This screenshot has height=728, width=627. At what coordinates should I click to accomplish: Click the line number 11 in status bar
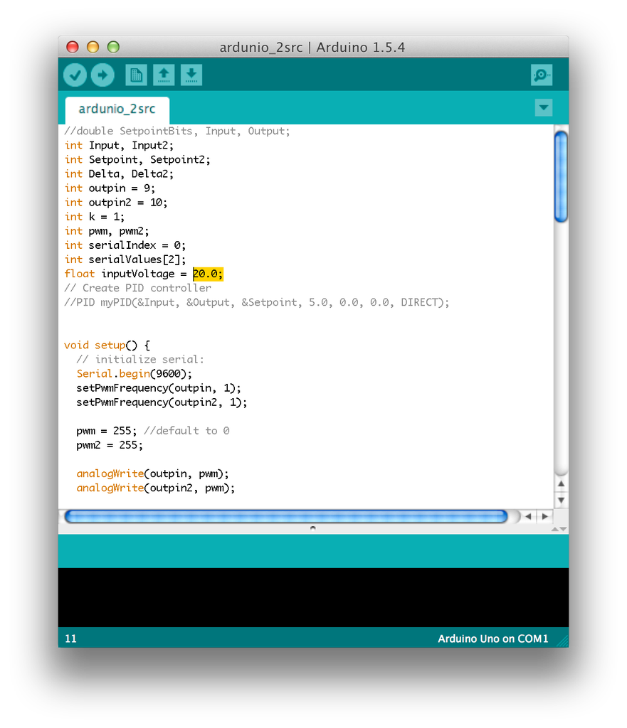point(70,638)
